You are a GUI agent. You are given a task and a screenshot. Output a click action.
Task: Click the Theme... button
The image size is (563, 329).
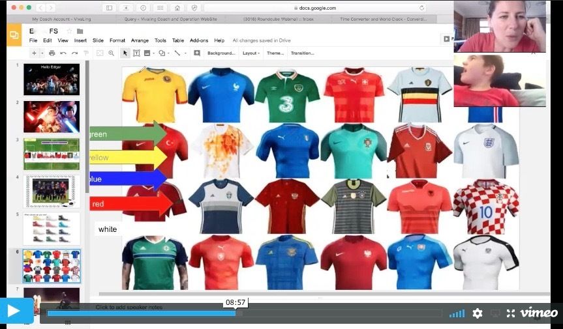point(275,53)
